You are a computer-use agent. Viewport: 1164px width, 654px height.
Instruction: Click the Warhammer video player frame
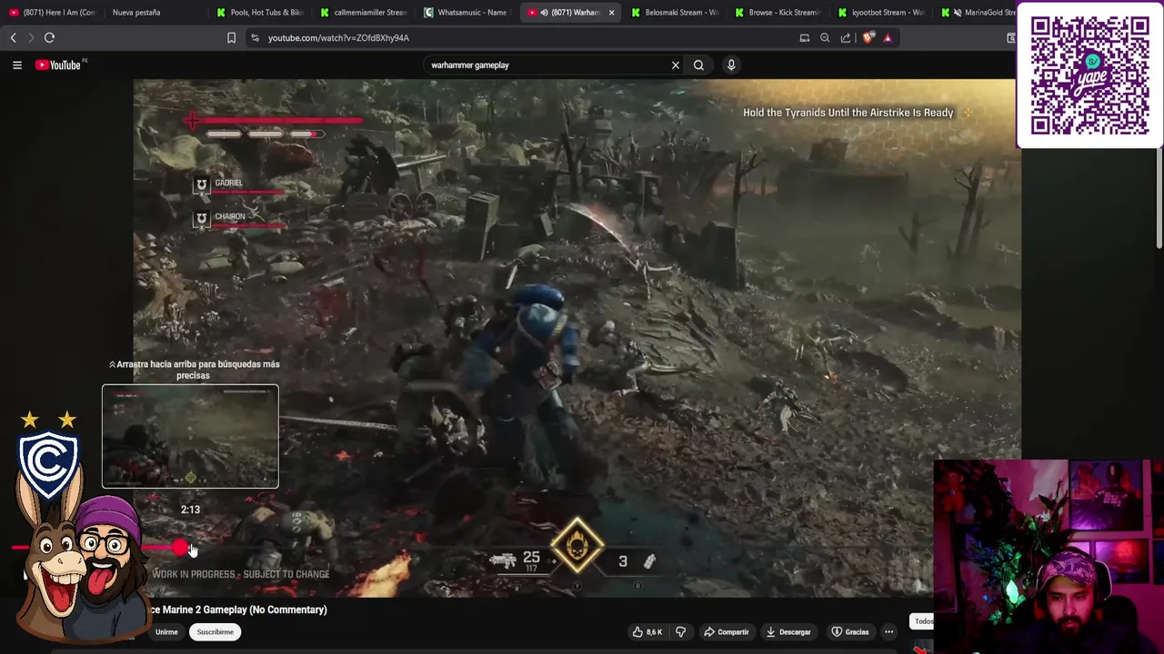(577, 338)
